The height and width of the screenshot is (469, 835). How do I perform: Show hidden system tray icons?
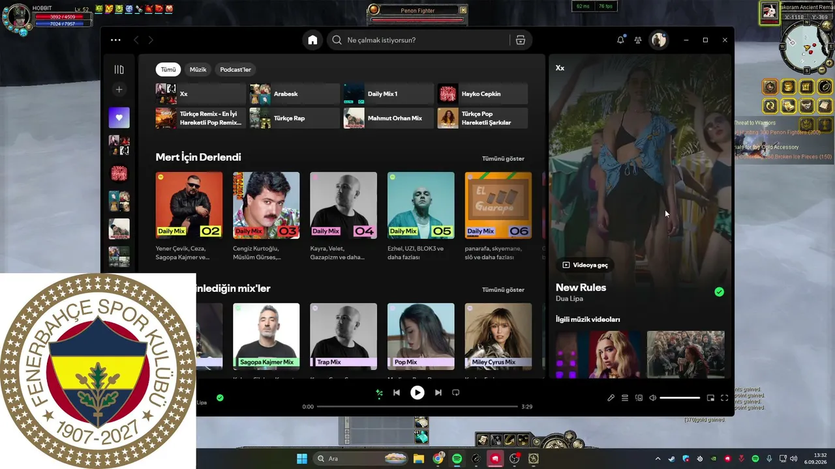pos(658,459)
